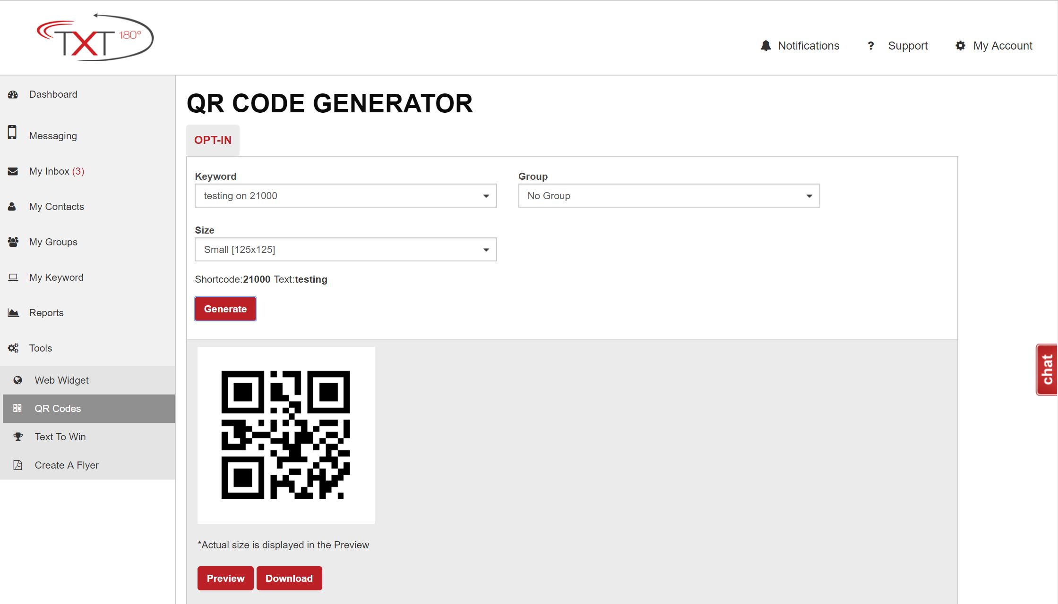Image resolution: width=1058 pixels, height=604 pixels.
Task: Open the Keyword dropdown
Action: pos(345,196)
